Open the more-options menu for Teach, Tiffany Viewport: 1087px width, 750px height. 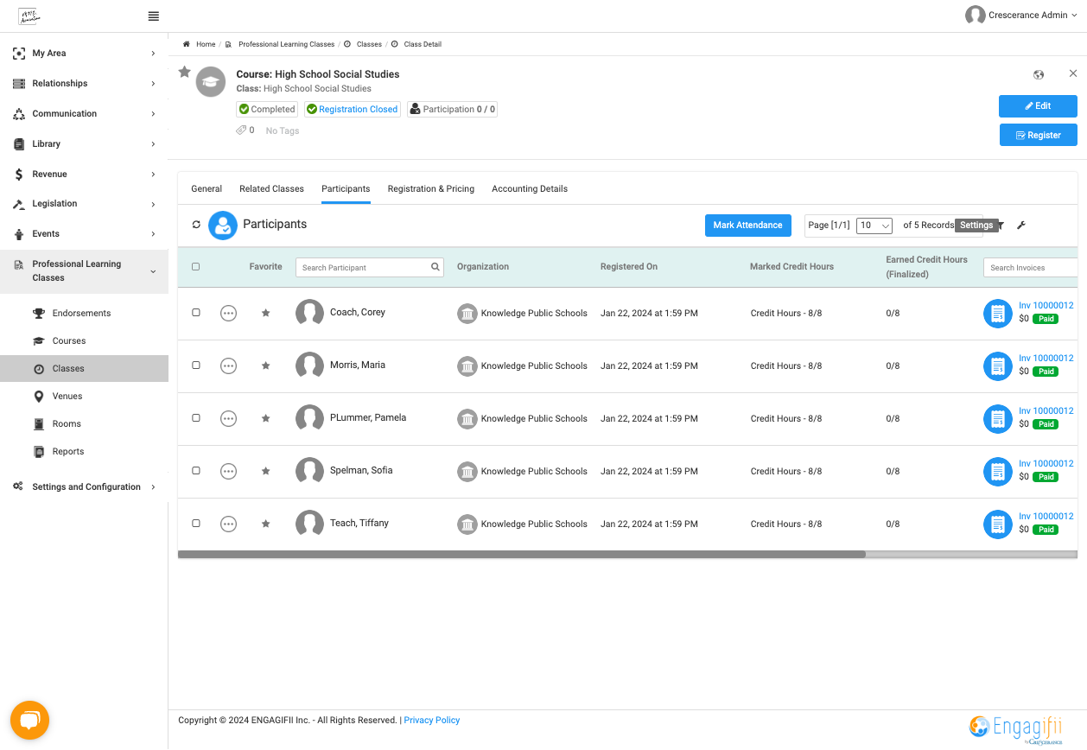tap(228, 524)
